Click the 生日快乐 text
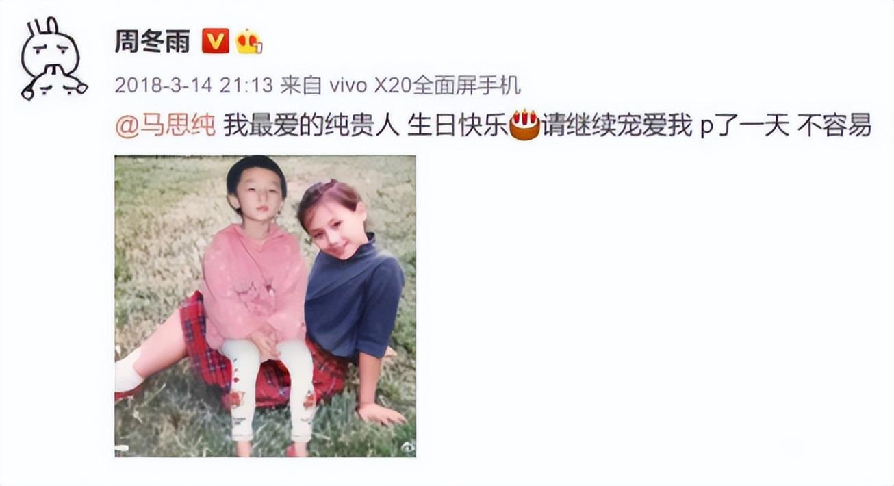This screenshot has height=486, width=894. [457, 126]
